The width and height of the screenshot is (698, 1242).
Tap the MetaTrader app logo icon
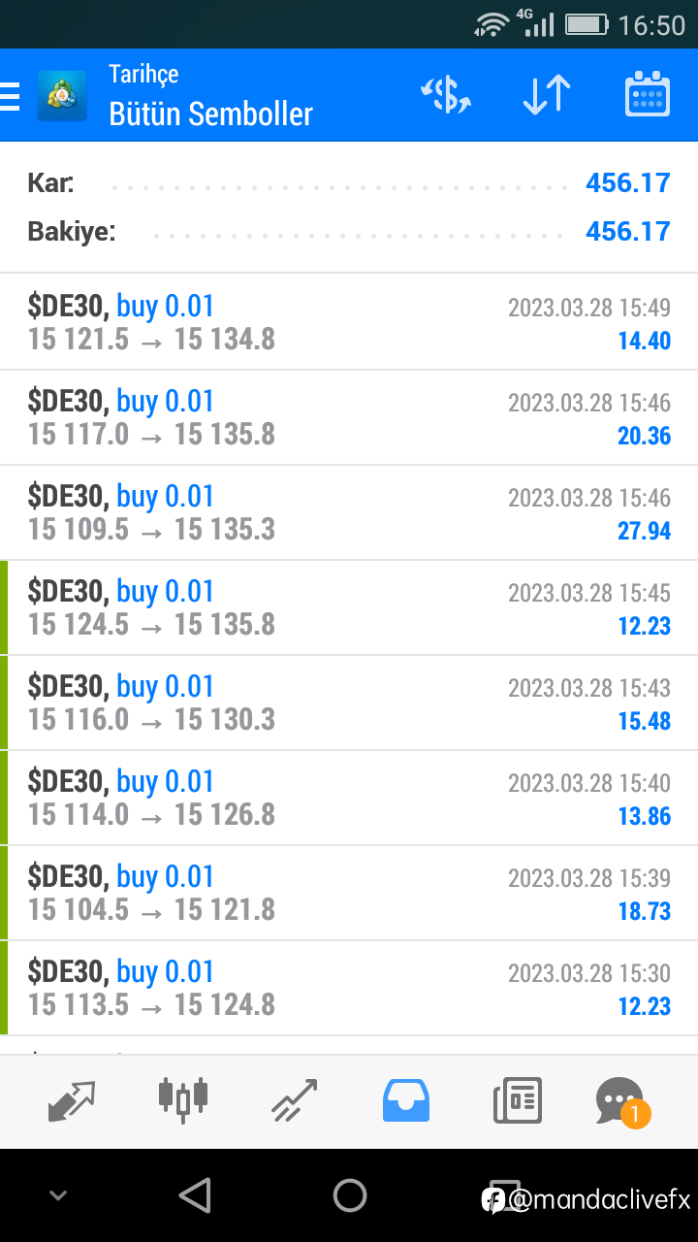coord(62,96)
